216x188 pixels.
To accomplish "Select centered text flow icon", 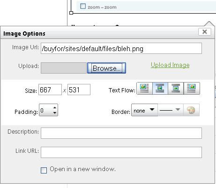I will pyautogui.click(x=160, y=89).
